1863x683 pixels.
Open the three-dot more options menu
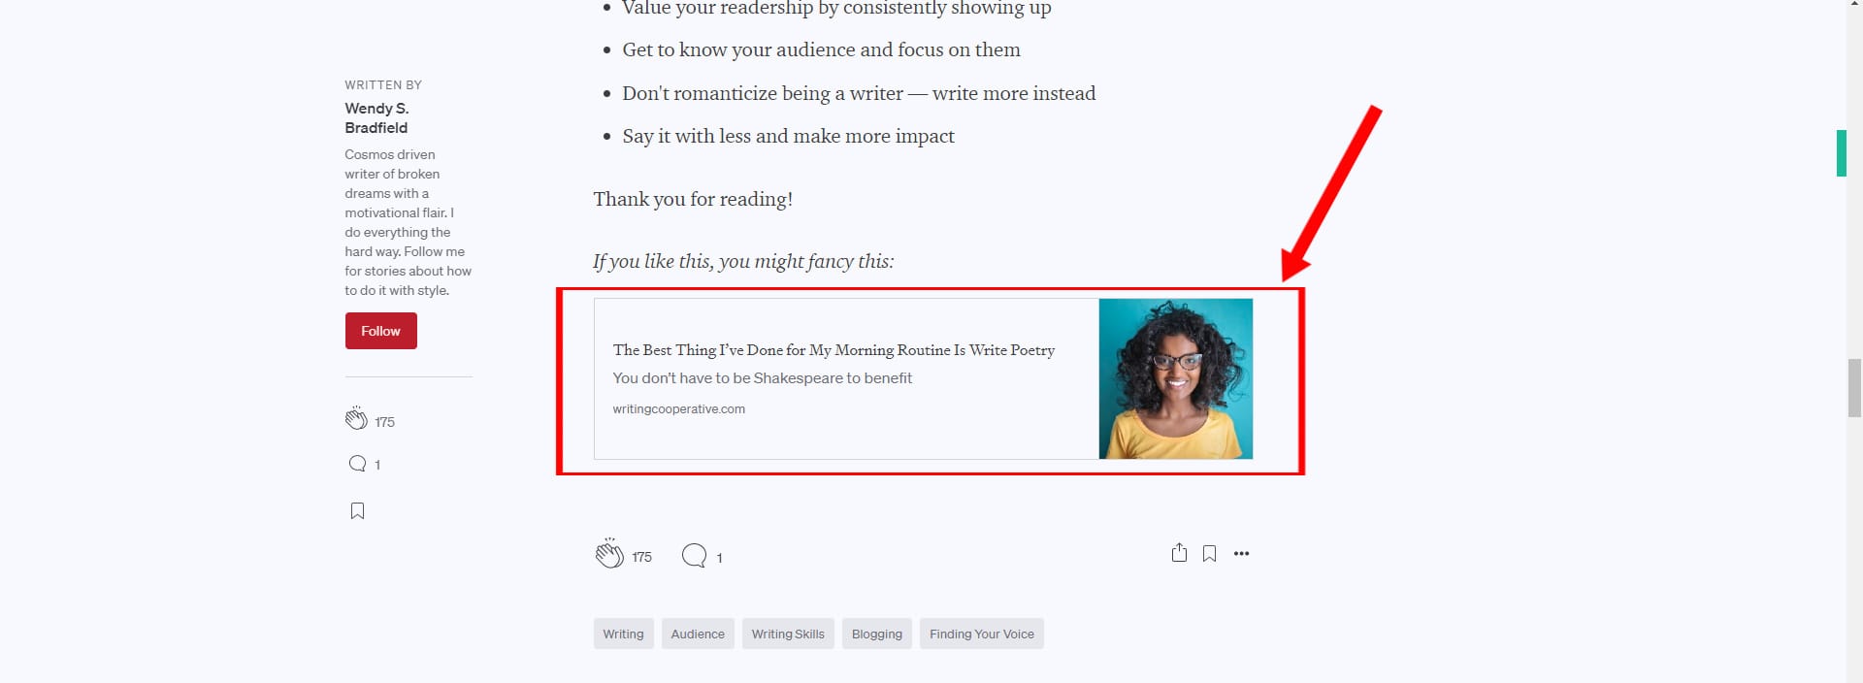click(1241, 554)
